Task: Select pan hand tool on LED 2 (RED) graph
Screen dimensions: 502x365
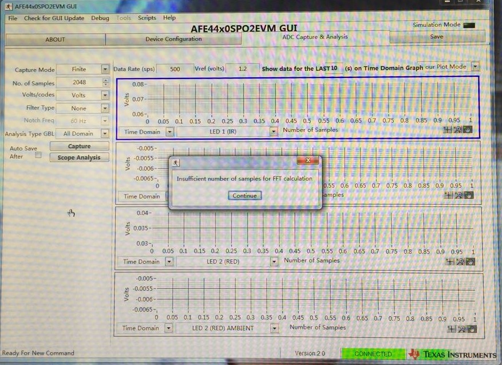Action: 471,262
